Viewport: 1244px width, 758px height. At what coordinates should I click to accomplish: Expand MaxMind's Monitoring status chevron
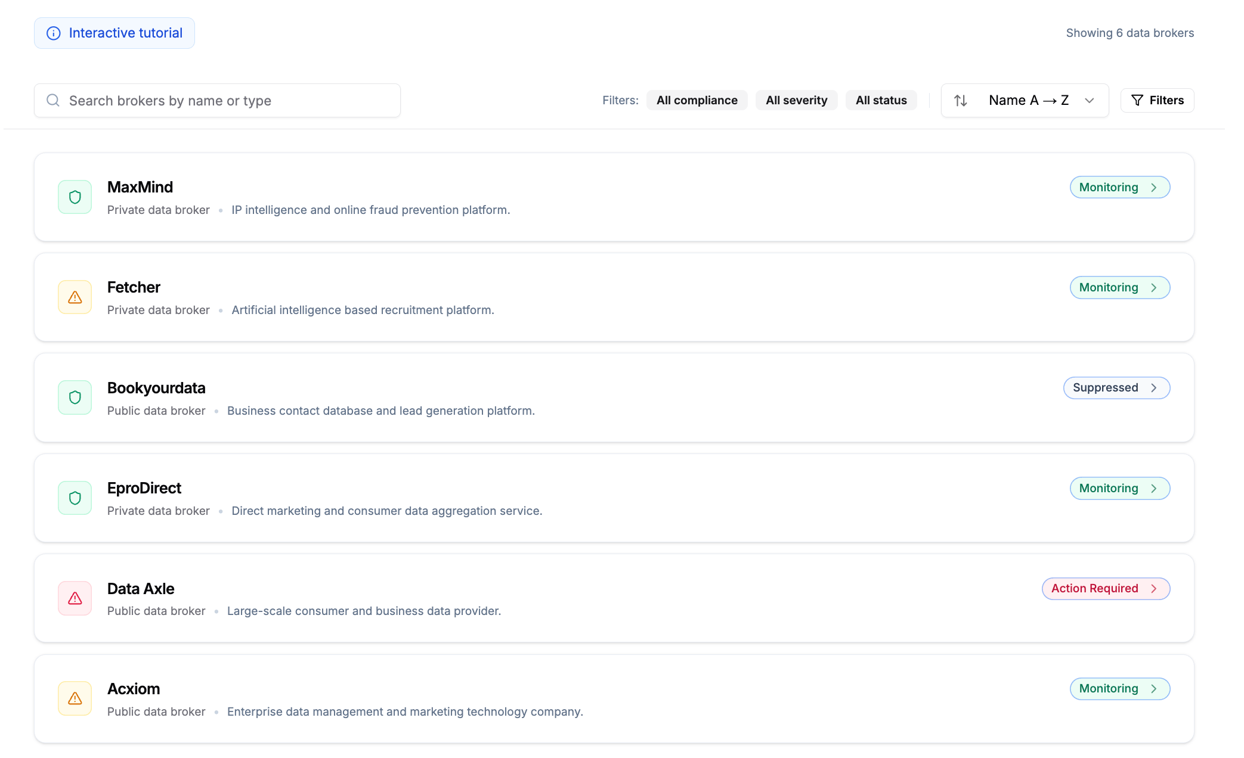pyautogui.click(x=1154, y=188)
